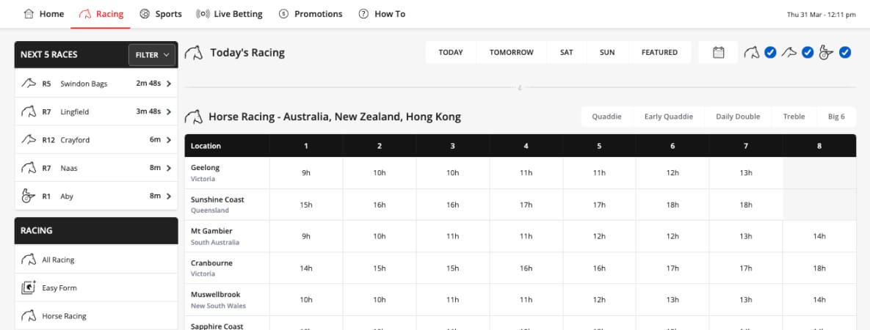Viewport: 870px width, 330px height.
Task: Click the Home house icon
Action: (x=29, y=14)
